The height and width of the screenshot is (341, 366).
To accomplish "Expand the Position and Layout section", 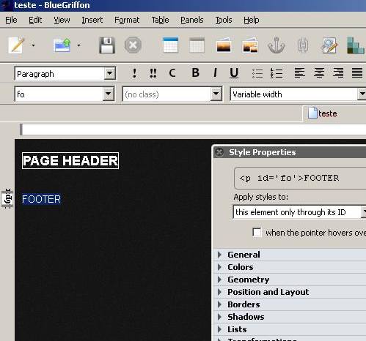I will pos(268,292).
